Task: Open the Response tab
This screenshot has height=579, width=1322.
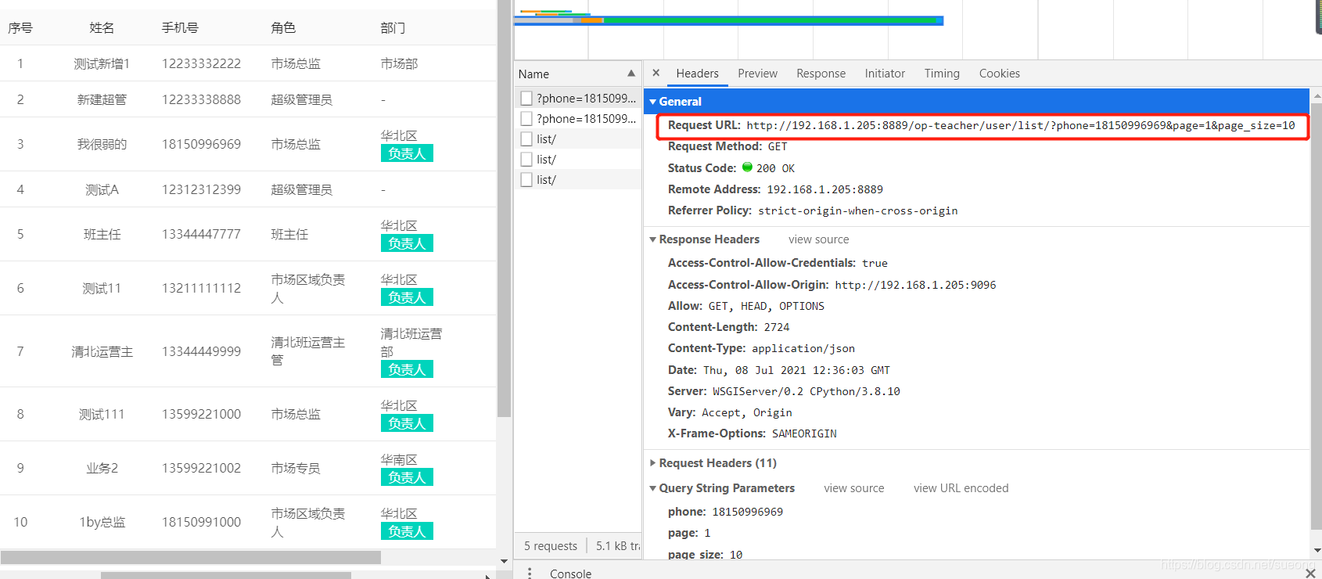Action: 821,74
